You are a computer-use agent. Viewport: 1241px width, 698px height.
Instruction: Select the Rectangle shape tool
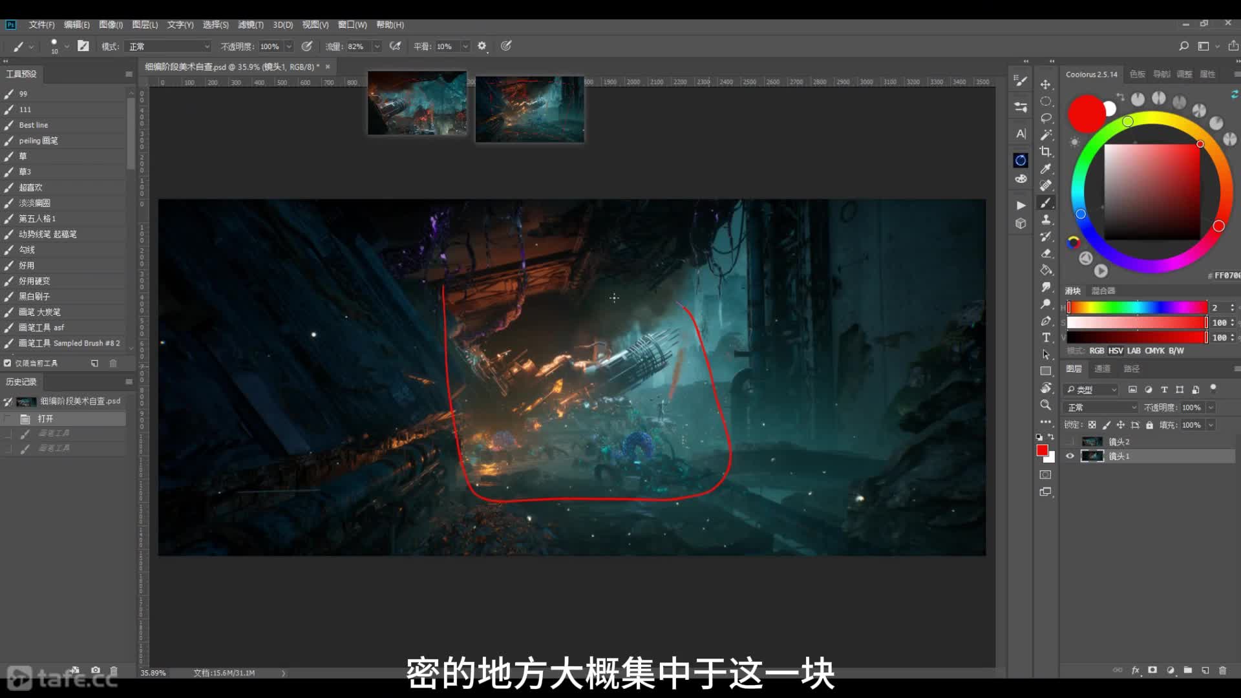[x=1045, y=371]
